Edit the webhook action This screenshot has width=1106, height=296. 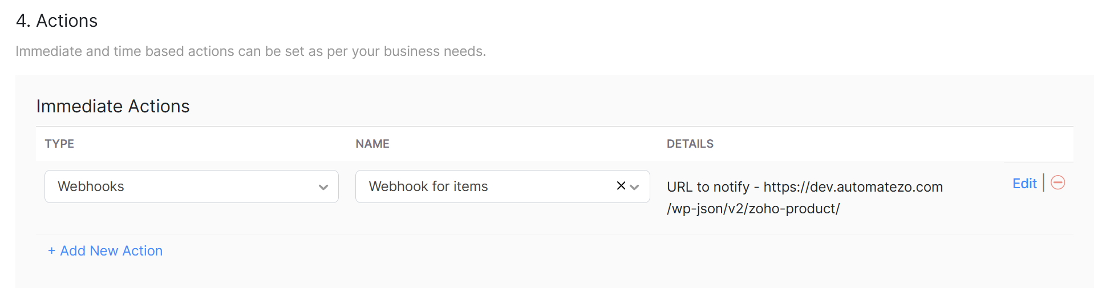[x=1024, y=184]
